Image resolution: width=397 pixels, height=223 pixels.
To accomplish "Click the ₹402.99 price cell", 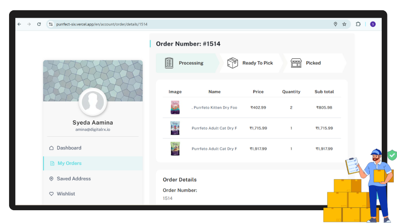I will pyautogui.click(x=258, y=108).
